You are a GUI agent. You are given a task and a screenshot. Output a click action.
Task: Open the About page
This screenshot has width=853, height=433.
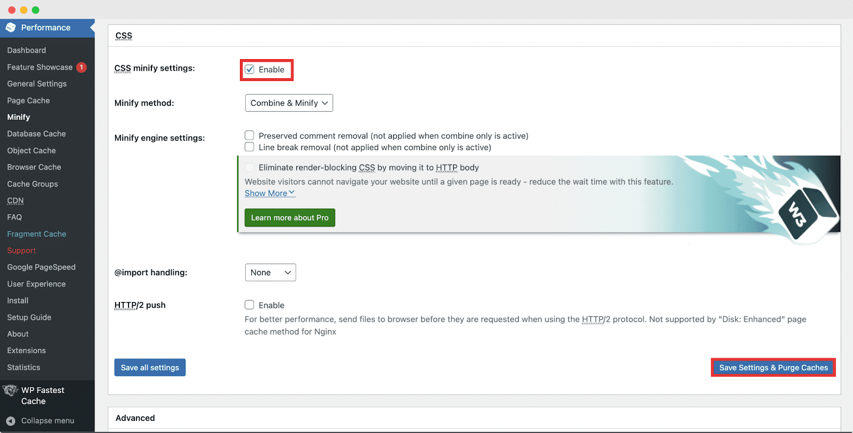pyautogui.click(x=18, y=334)
